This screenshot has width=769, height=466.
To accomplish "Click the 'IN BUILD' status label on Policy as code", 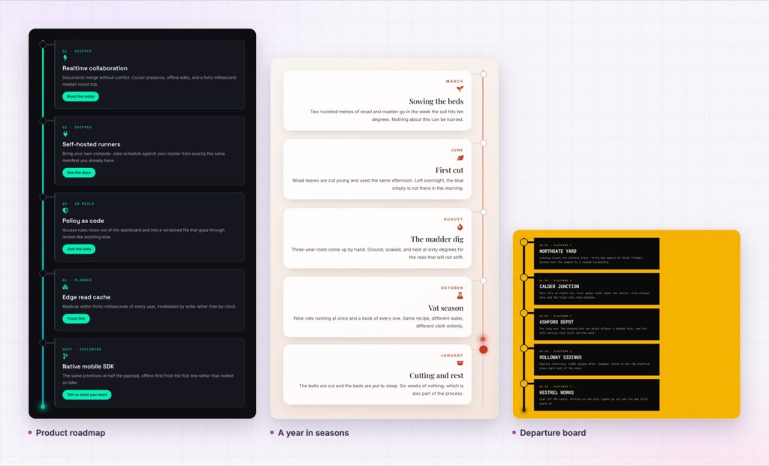I will (84, 203).
